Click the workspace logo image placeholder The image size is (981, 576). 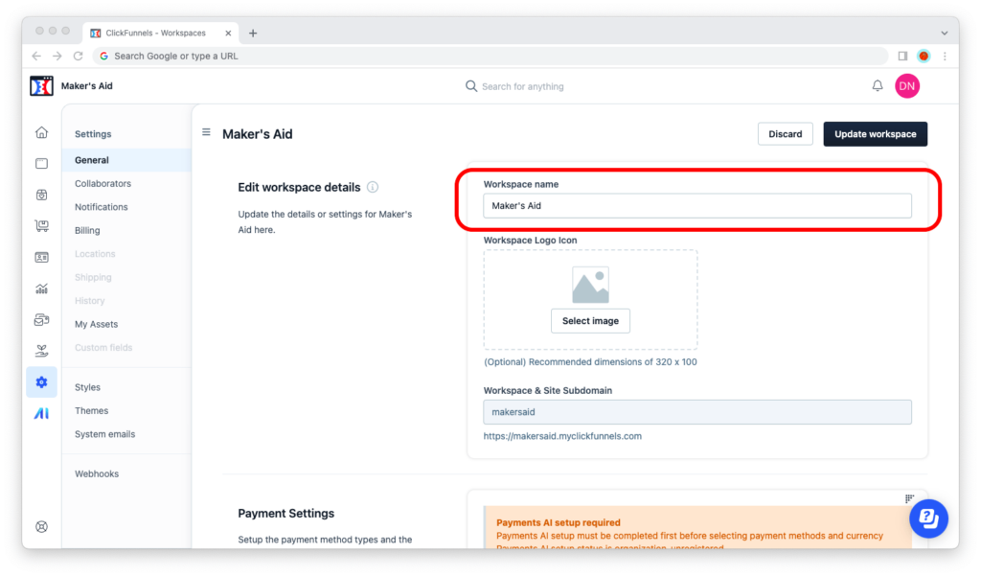[x=590, y=286]
